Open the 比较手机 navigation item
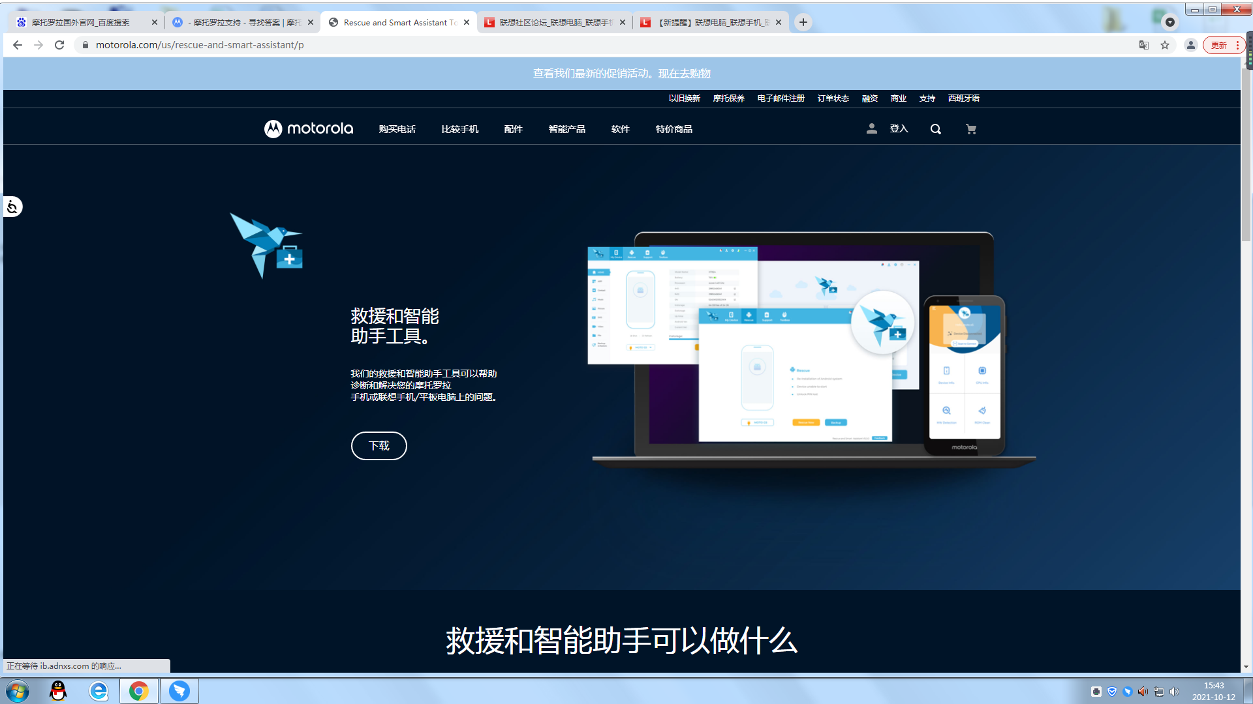Screen dimensions: 1253x704 [x=459, y=129]
